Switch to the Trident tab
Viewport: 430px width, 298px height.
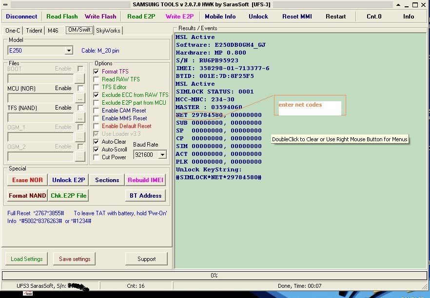click(34, 30)
